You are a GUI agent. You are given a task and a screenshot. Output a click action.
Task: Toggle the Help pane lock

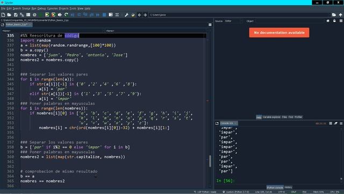pos(334,21)
